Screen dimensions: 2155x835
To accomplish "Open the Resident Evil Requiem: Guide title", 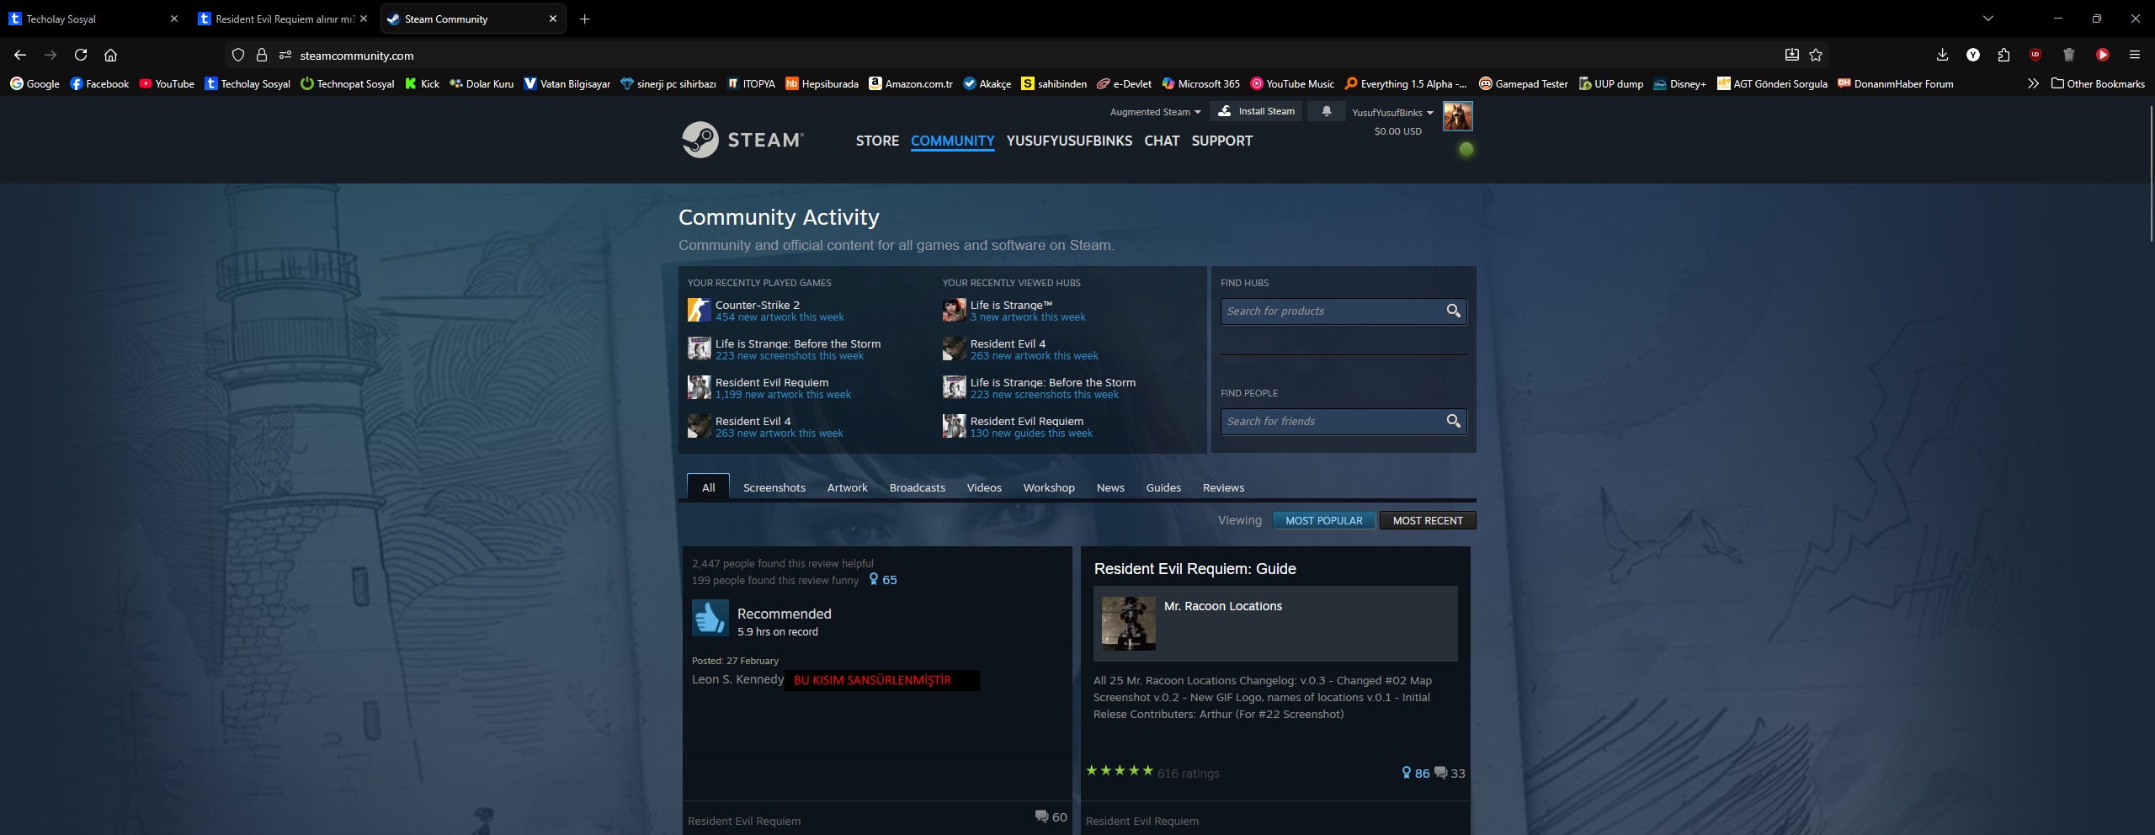I will point(1195,569).
